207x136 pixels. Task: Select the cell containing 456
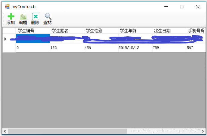[101, 48]
